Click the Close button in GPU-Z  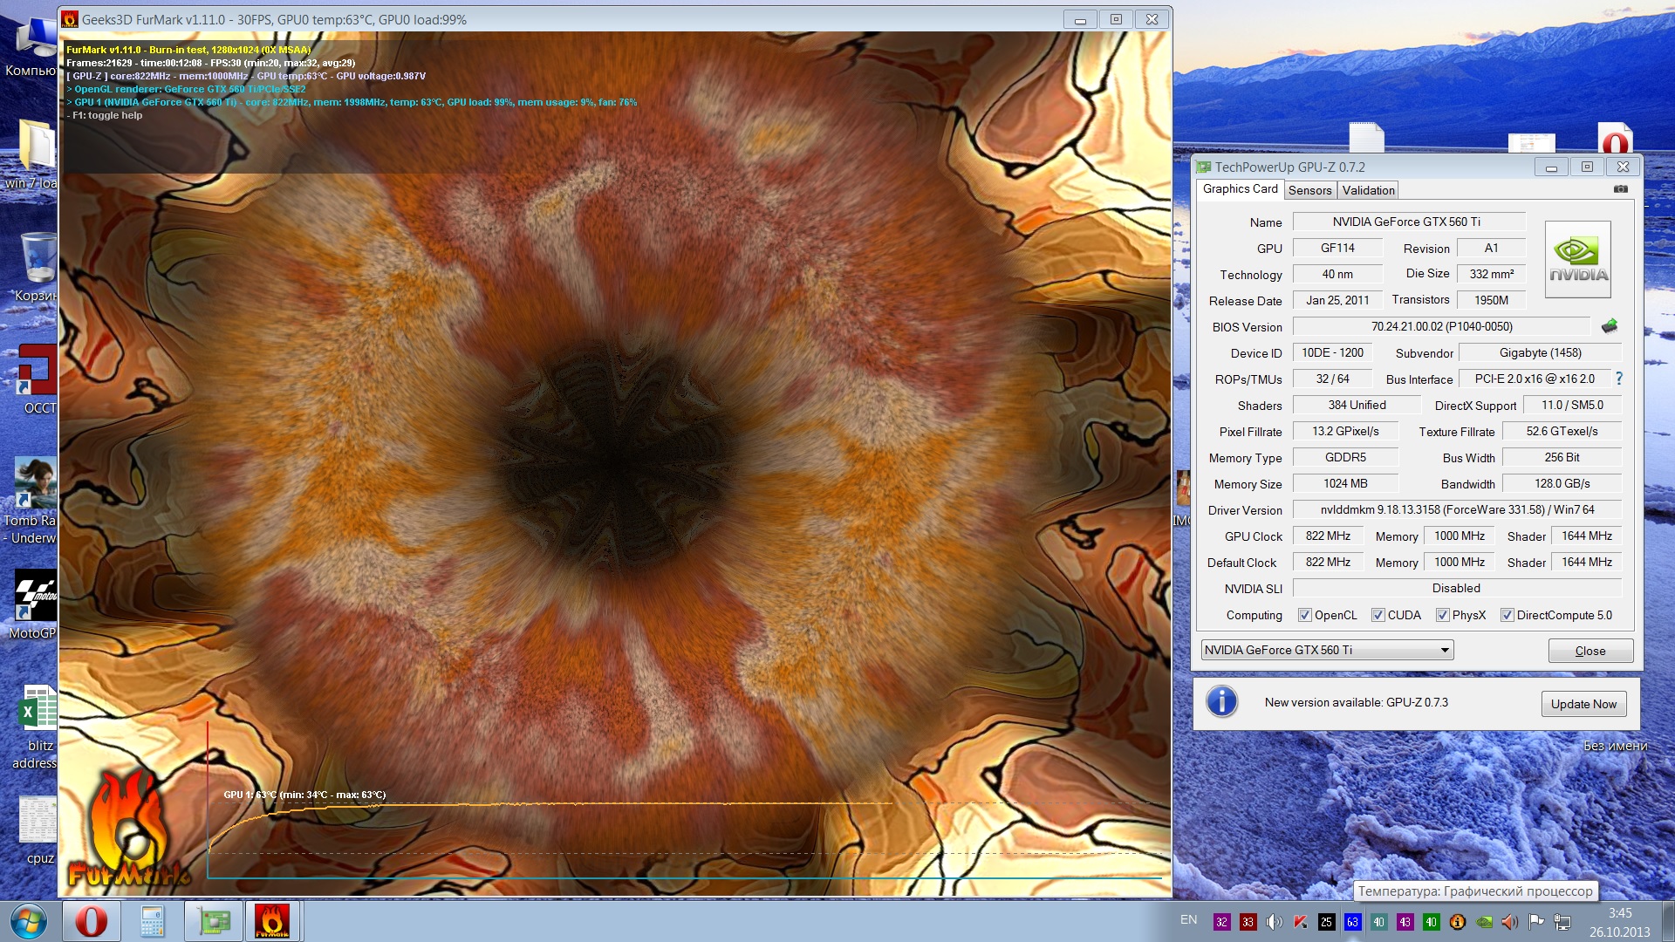pyautogui.click(x=1590, y=651)
